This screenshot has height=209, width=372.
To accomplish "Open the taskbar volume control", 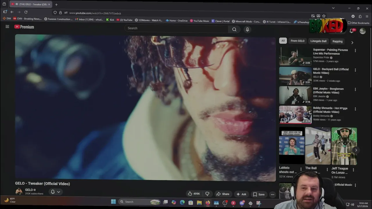I will pos(353,205).
